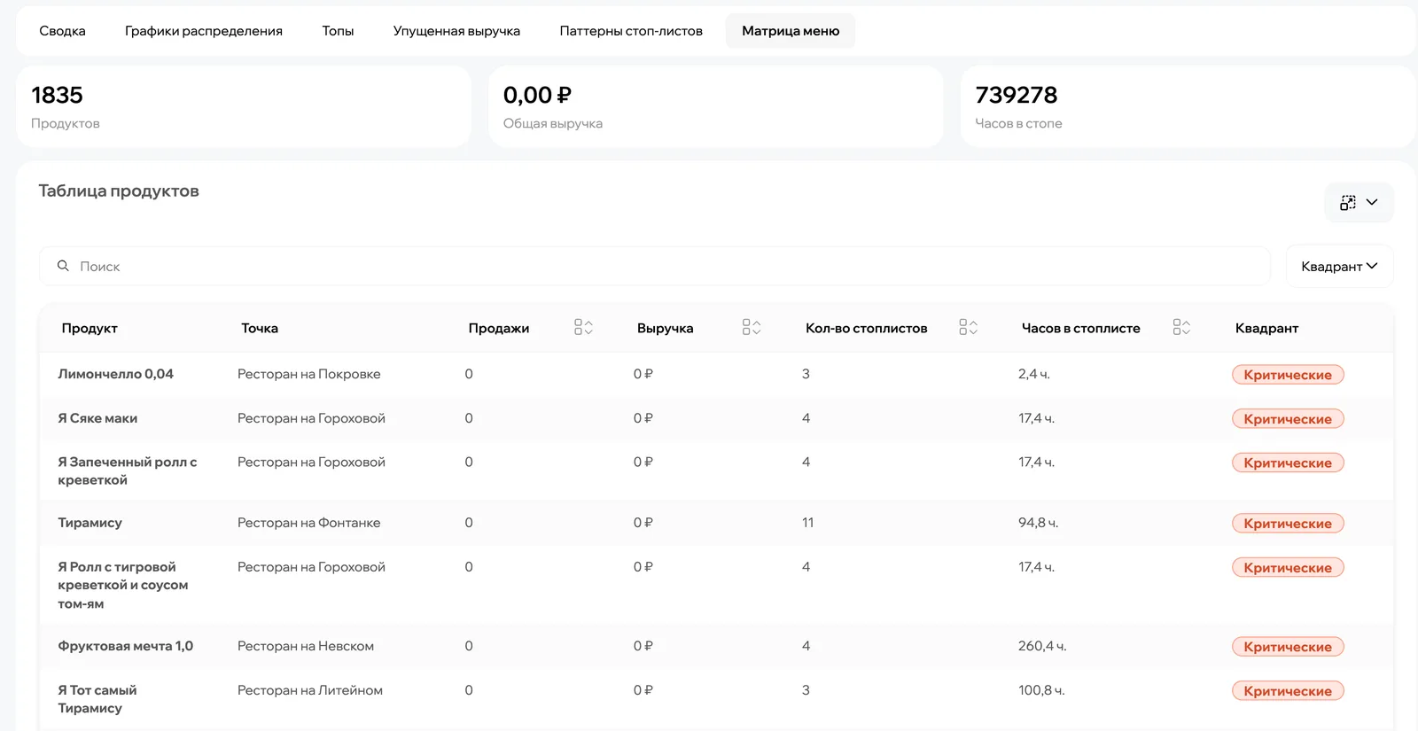Click the Критические badge for Я Сяке маки

(1288, 419)
